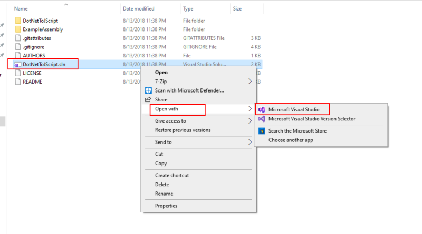Click the Microsoft Visual Studio icon in submenu

[262, 109]
